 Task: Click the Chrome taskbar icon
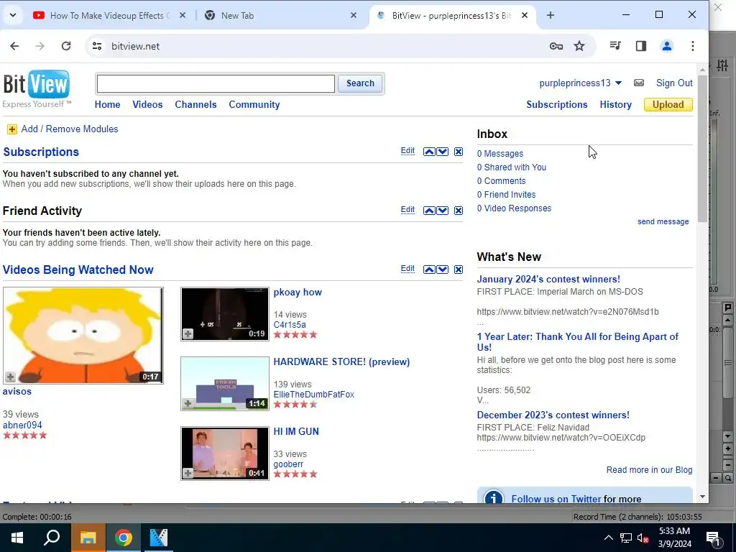click(x=123, y=538)
